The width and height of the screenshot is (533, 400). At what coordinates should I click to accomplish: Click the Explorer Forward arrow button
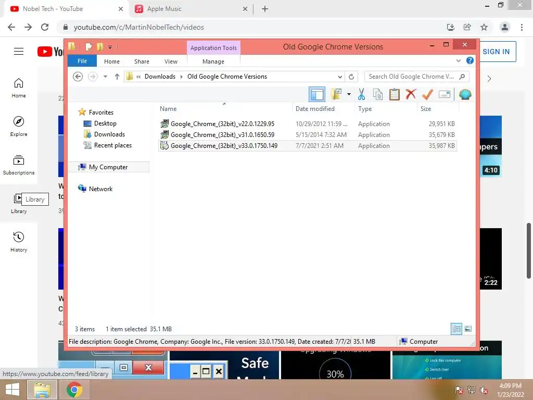[x=93, y=77]
